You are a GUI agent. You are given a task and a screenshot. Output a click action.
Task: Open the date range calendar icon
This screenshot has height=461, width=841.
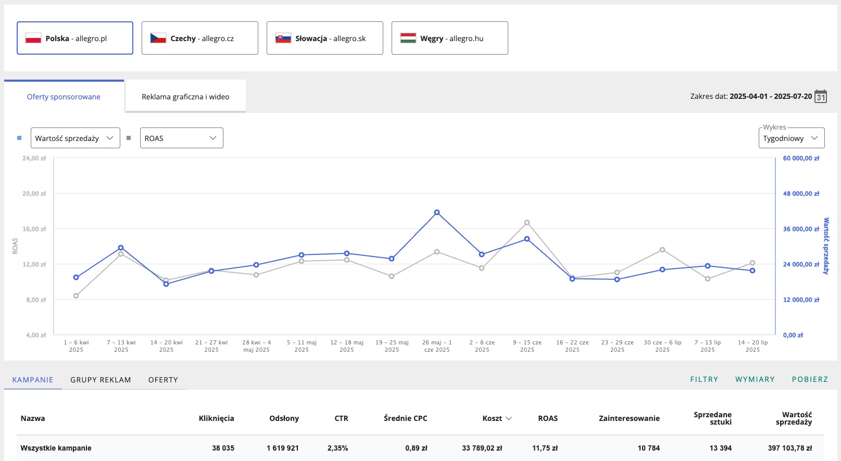coord(821,97)
